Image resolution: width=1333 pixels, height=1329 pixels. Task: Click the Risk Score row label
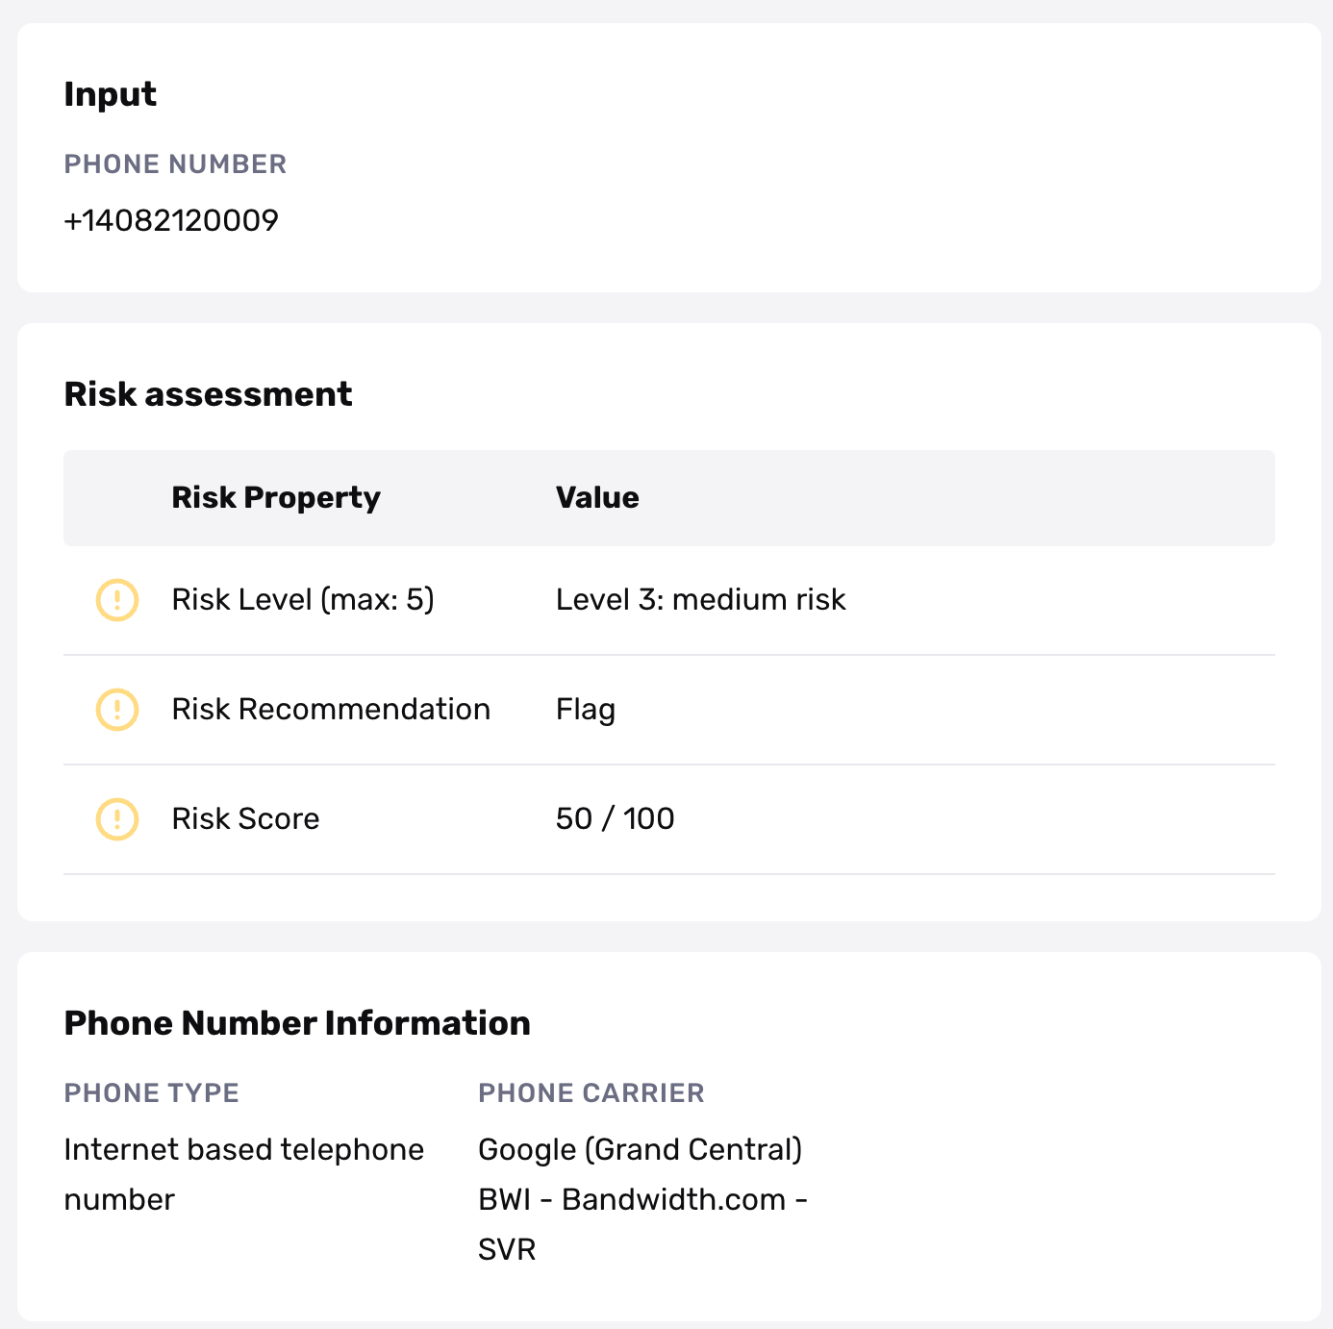coord(245,818)
